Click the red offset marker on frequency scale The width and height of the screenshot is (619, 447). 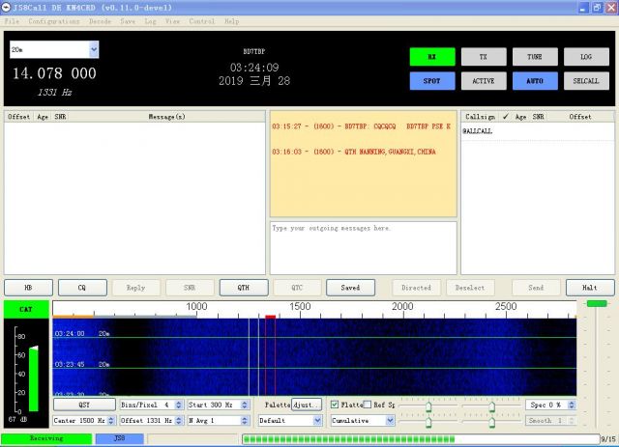pyautogui.click(x=271, y=317)
